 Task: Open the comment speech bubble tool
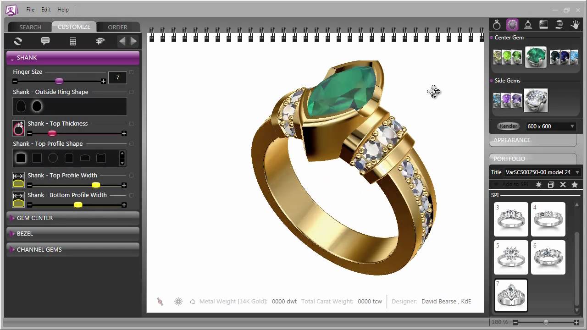(x=45, y=41)
